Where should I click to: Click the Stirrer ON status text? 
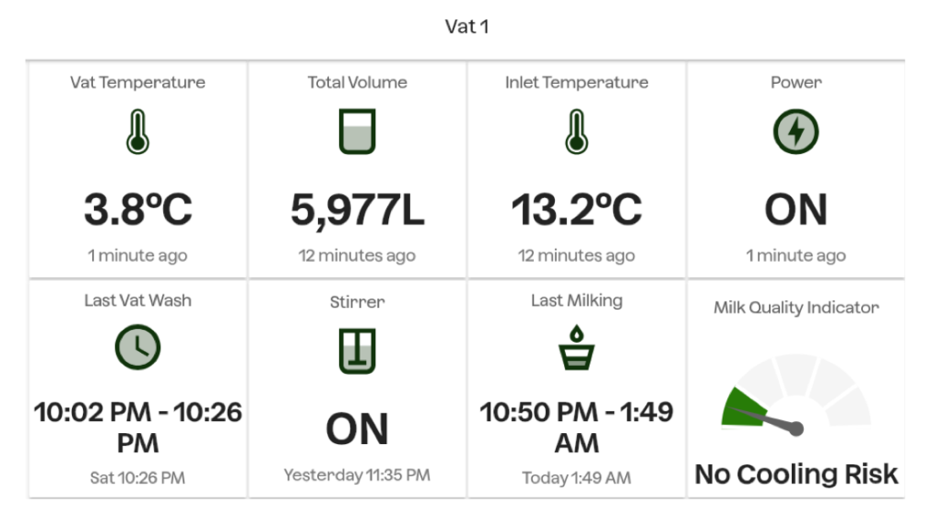click(358, 428)
